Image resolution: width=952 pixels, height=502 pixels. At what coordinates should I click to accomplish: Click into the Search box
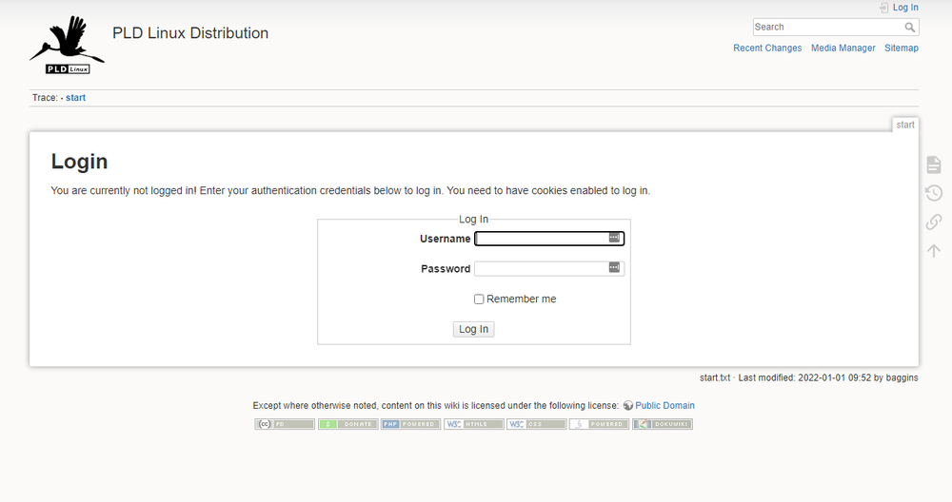click(x=826, y=28)
